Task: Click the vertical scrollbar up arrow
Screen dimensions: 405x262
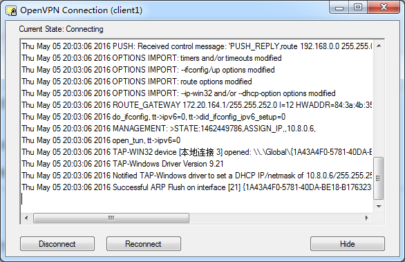Action: click(379, 46)
